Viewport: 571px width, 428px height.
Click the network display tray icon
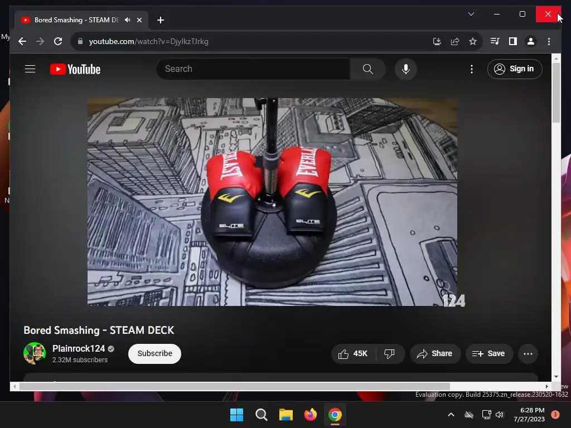tap(486, 415)
